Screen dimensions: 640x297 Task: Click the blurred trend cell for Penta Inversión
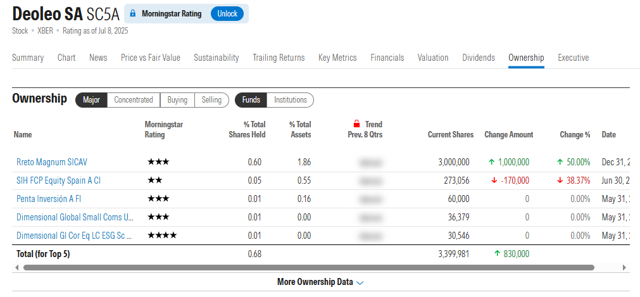coord(371,199)
